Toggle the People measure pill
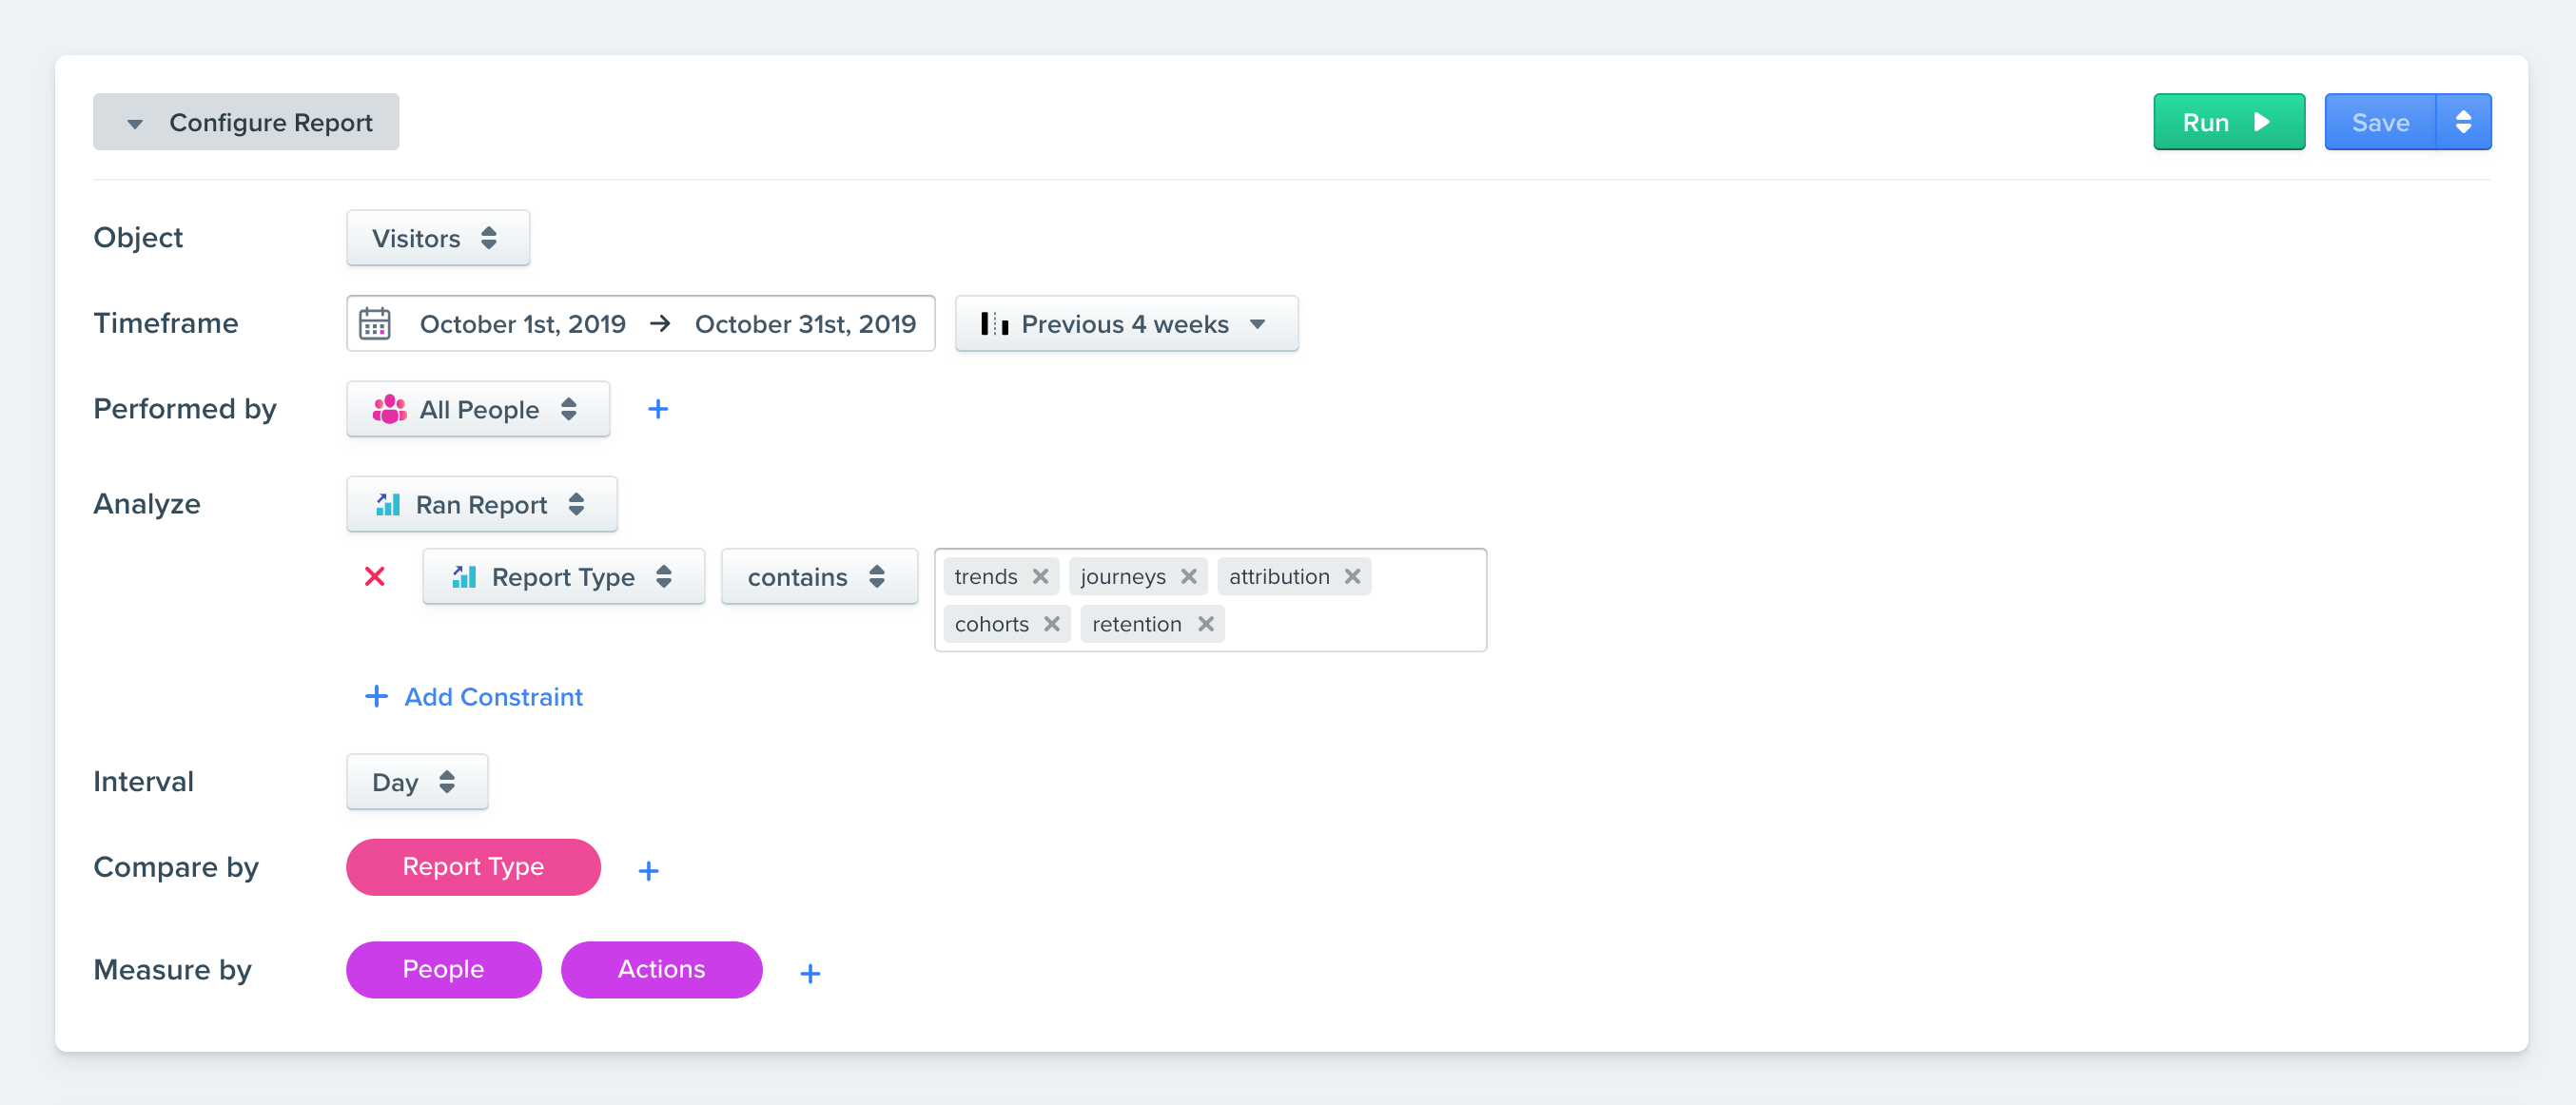This screenshot has height=1105, width=2576. (443, 969)
